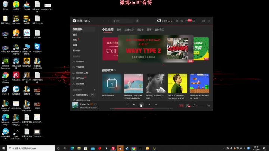The image size is (269, 151).
Task: Skip to the previous track
Action: (x=134, y=105)
